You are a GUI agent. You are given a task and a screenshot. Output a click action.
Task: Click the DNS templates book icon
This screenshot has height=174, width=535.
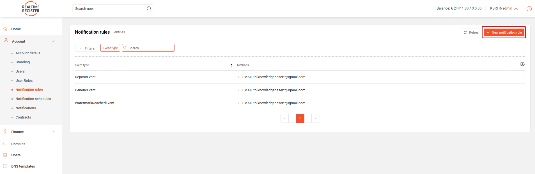5,166
